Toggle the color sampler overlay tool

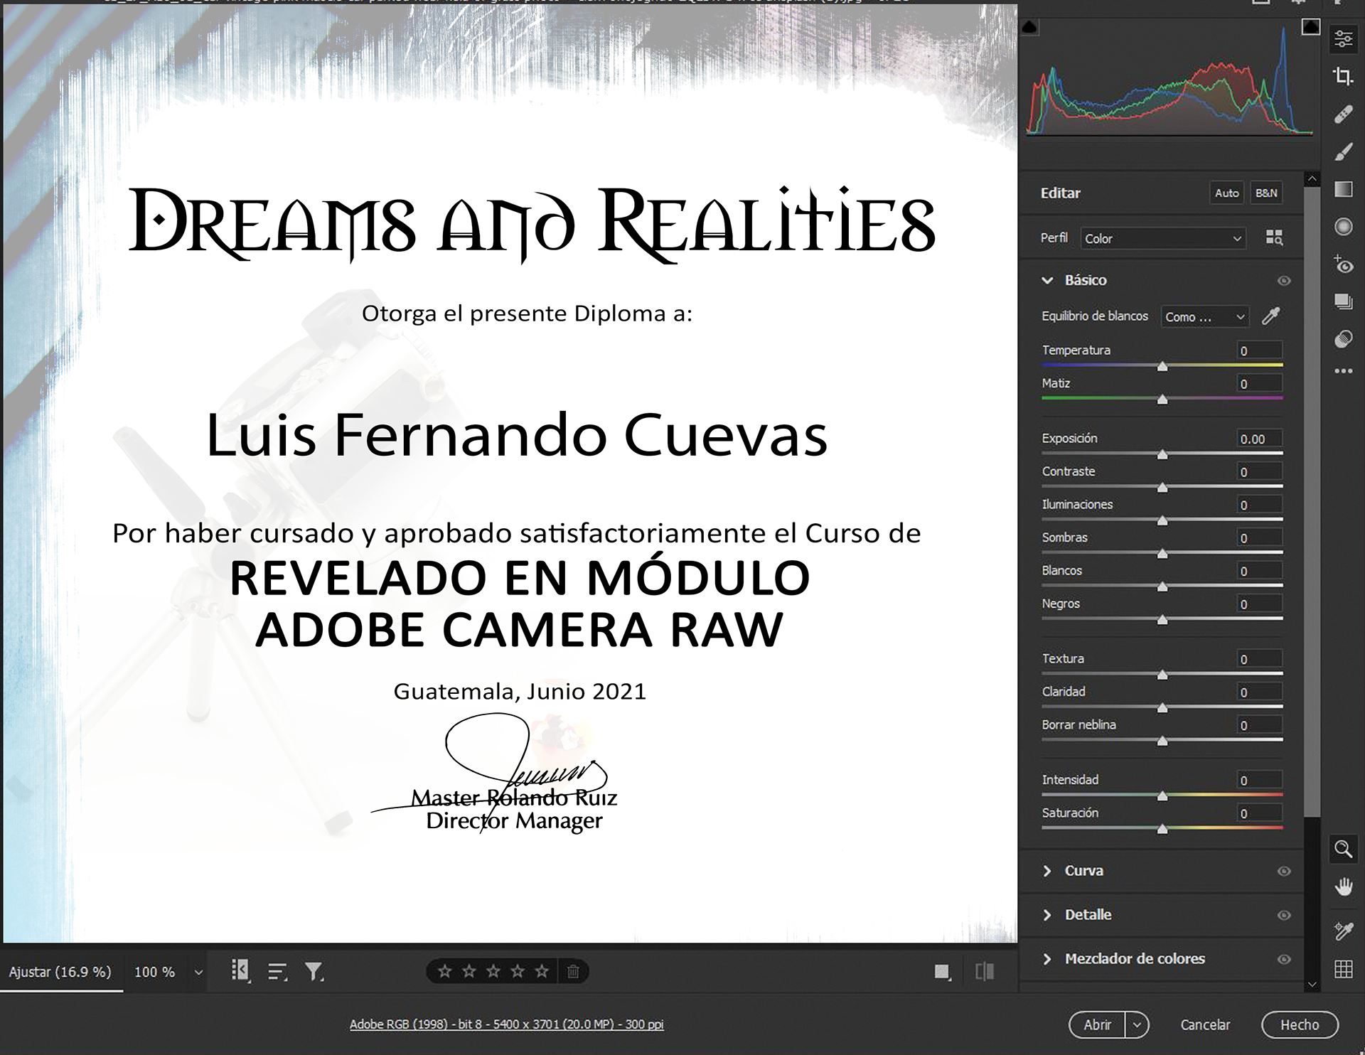click(x=1343, y=931)
